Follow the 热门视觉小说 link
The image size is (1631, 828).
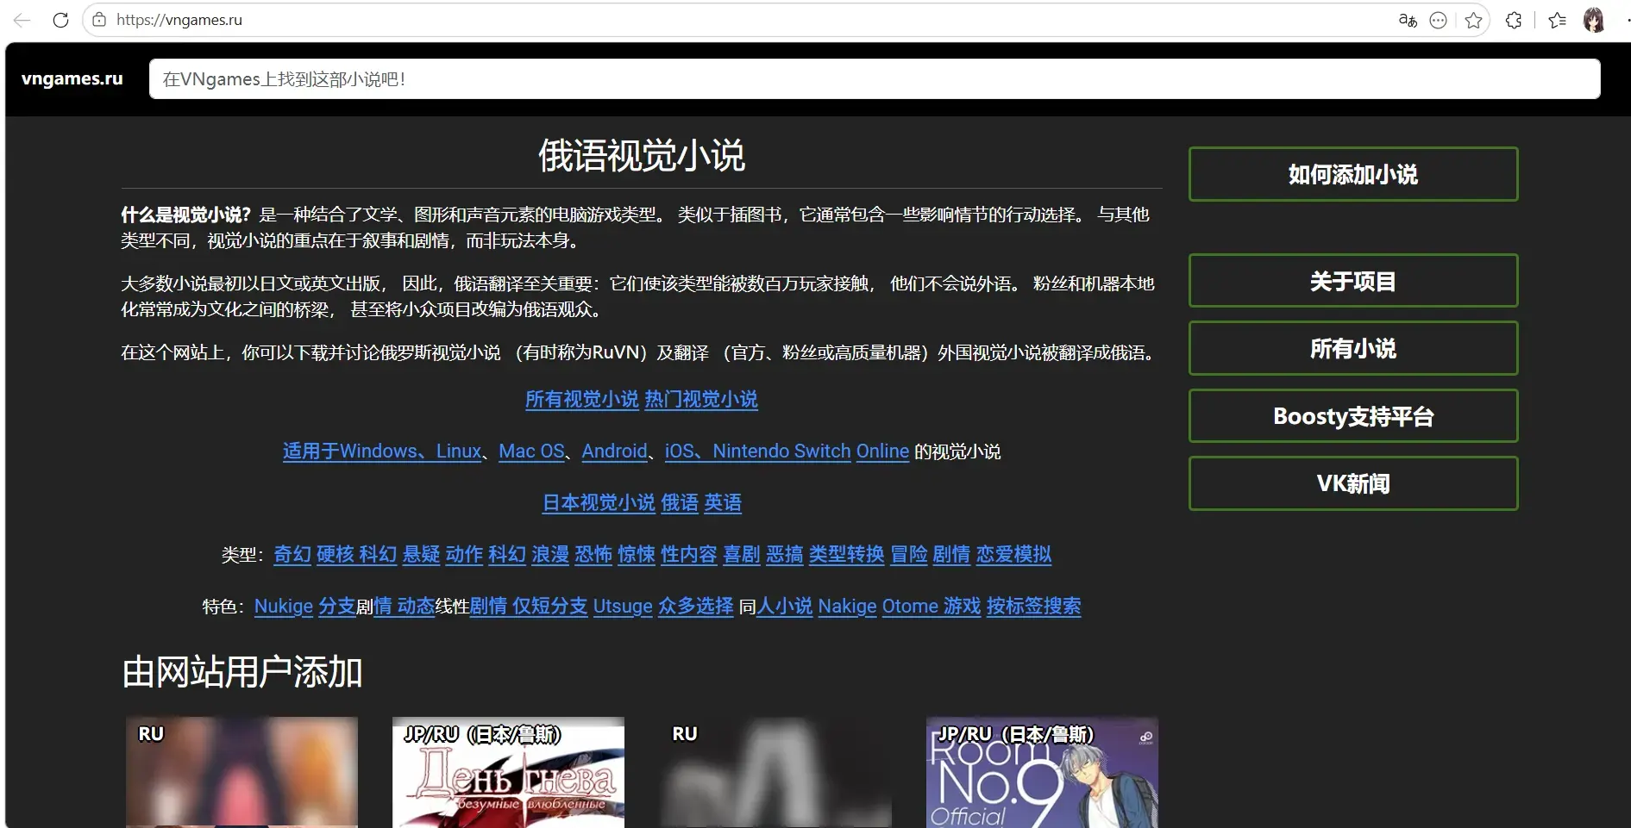tap(701, 400)
